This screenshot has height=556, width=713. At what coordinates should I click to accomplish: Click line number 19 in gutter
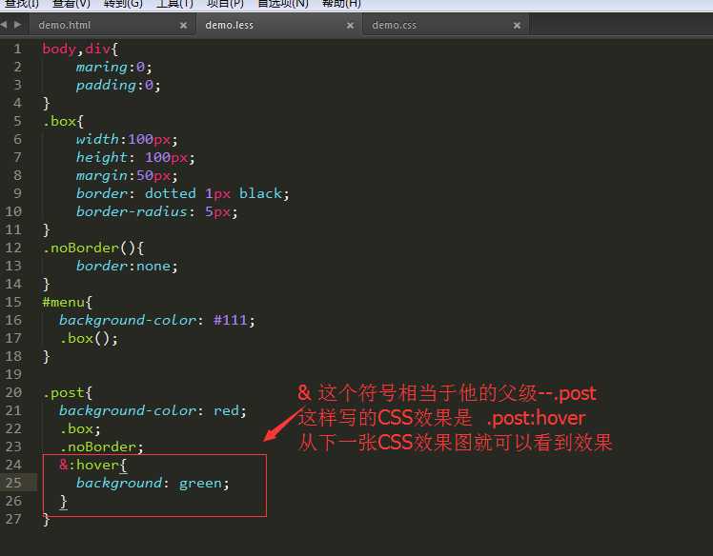point(13,374)
